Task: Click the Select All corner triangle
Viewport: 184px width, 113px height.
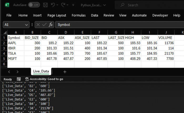Action: [x=5, y=32]
